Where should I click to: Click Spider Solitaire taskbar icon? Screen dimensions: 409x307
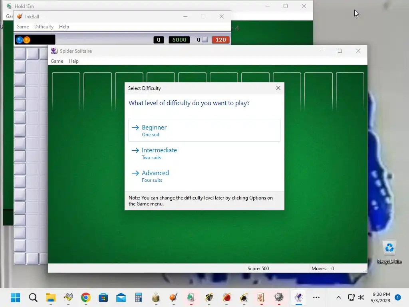coord(299,297)
